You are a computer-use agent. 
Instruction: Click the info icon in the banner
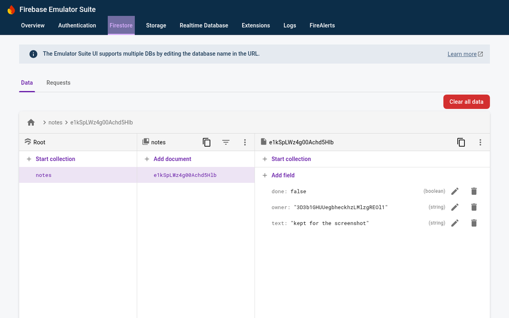33,54
